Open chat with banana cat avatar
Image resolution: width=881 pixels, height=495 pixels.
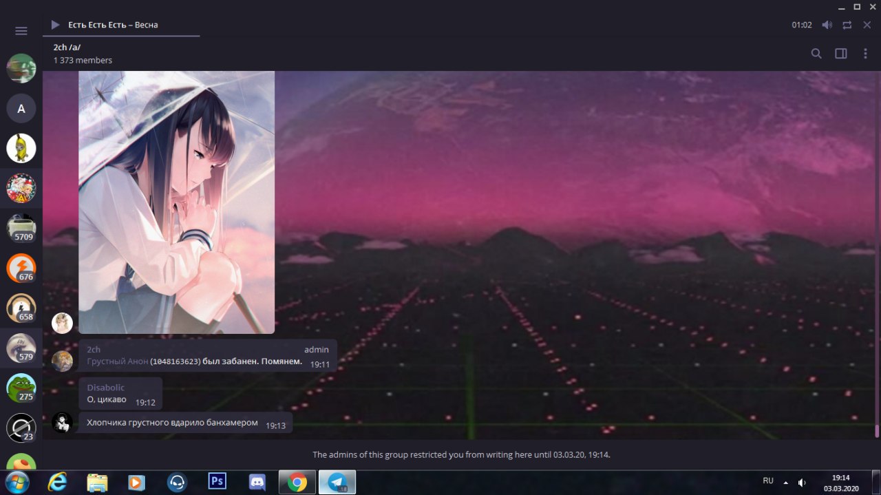pyautogui.click(x=21, y=148)
